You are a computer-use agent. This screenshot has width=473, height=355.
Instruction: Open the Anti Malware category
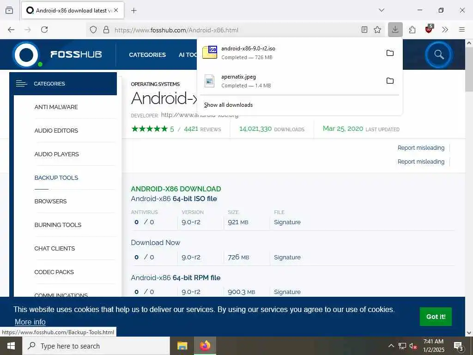point(56,107)
